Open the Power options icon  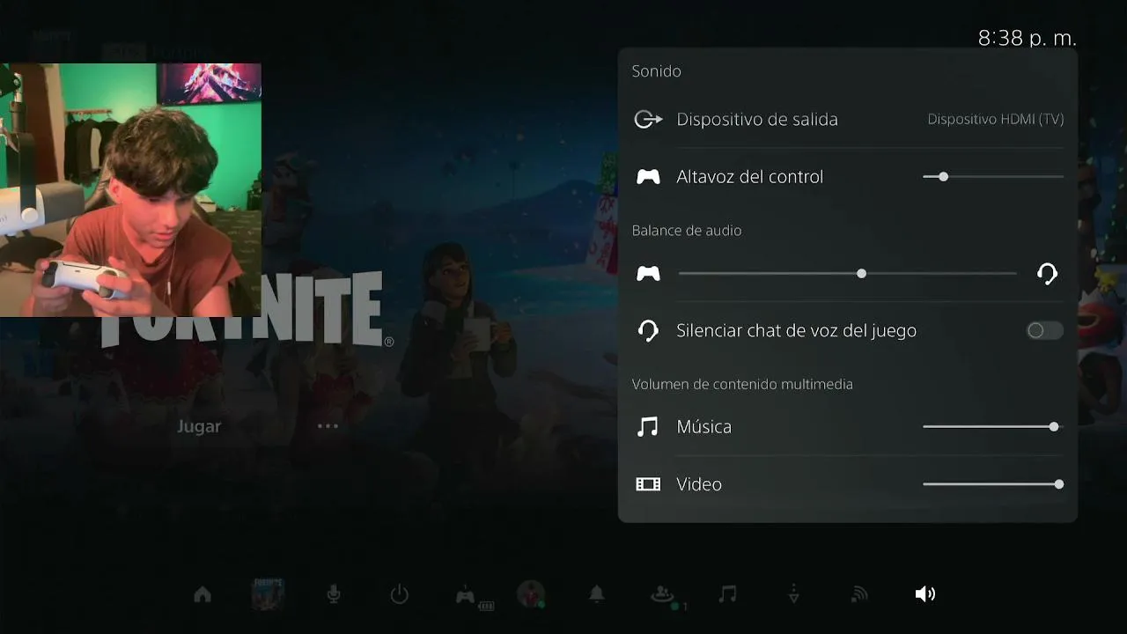[x=399, y=594]
